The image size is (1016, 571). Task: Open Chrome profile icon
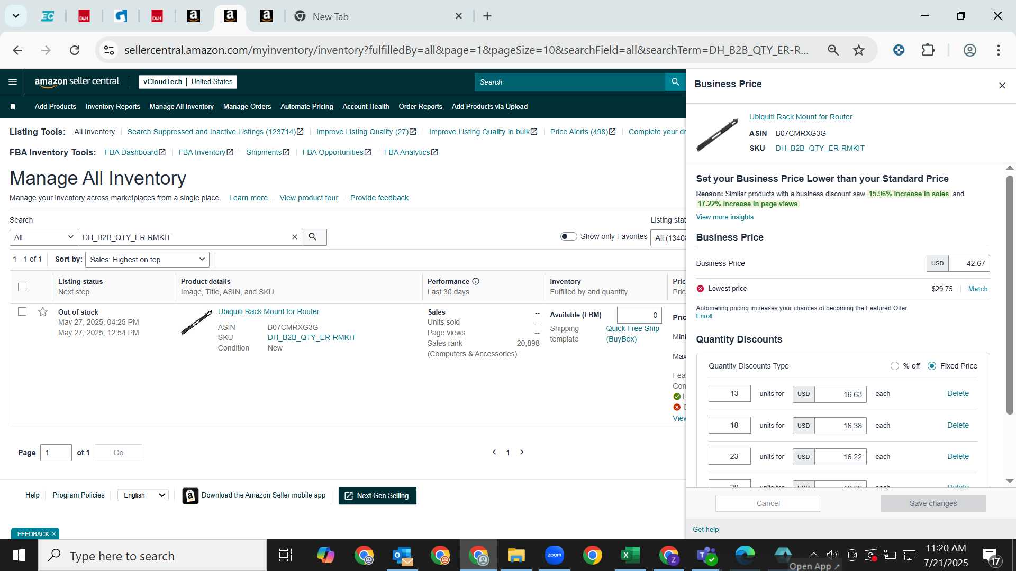(969, 50)
